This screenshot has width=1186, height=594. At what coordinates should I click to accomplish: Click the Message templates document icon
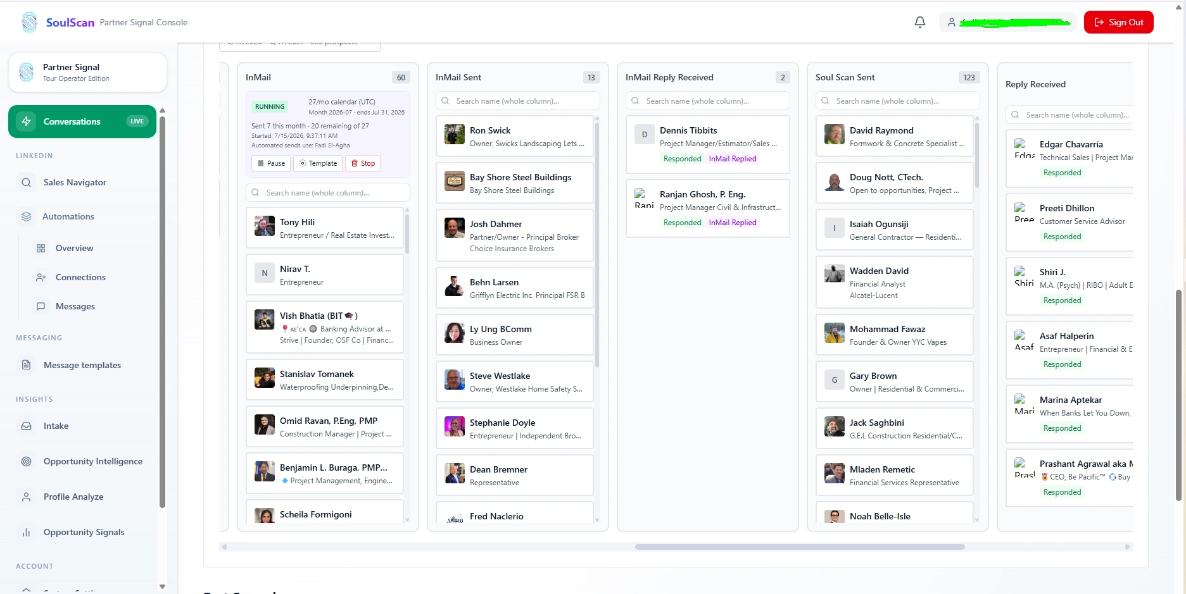[x=26, y=365]
